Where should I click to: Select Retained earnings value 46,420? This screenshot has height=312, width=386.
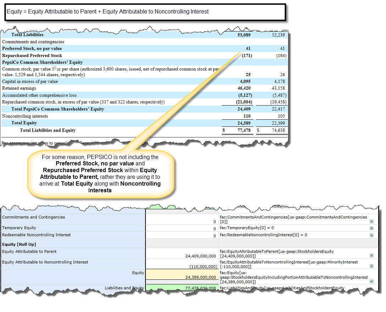pos(244,88)
